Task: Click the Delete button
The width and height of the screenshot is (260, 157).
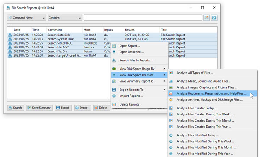Action: (101, 108)
